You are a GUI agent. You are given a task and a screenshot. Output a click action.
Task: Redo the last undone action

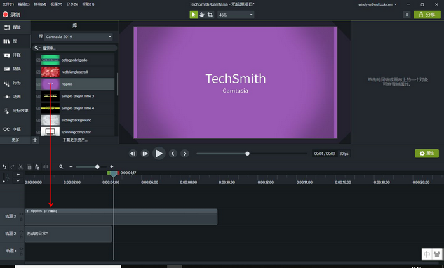(x=12, y=167)
